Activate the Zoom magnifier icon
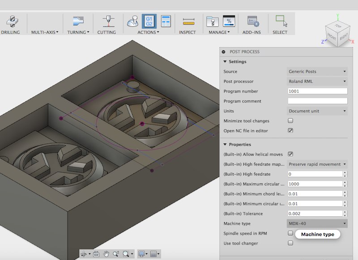 click(116, 254)
